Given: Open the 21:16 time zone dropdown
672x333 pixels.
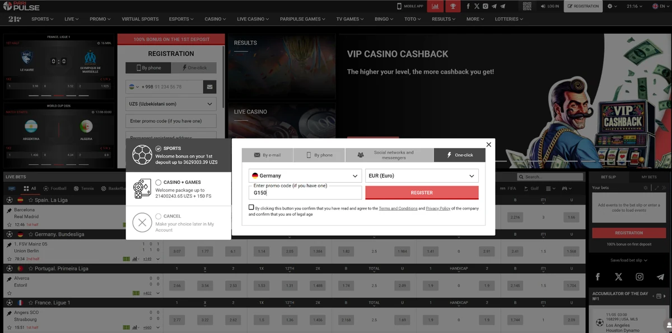Looking at the screenshot, I should (x=634, y=6).
